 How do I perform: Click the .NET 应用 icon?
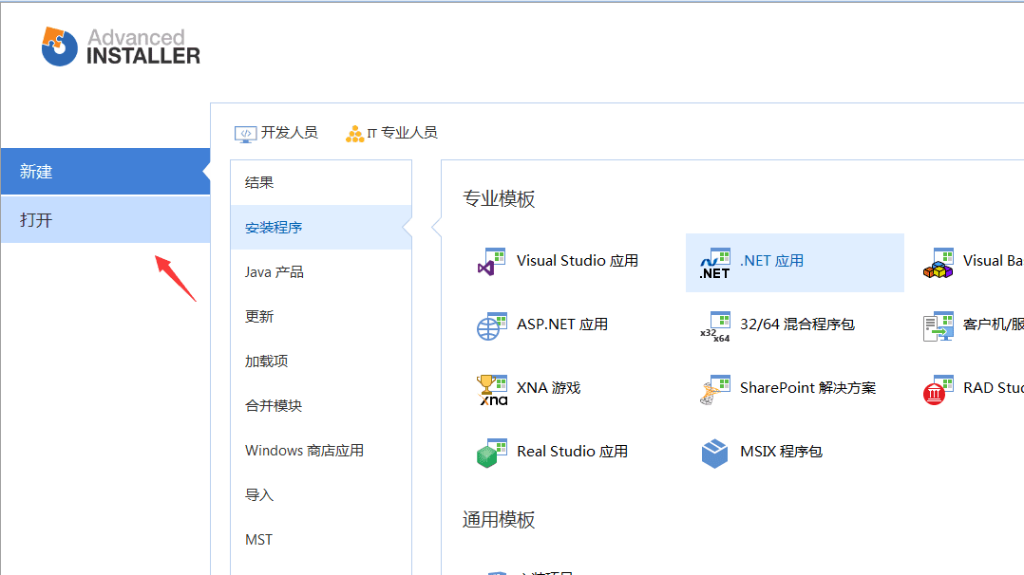coord(715,263)
